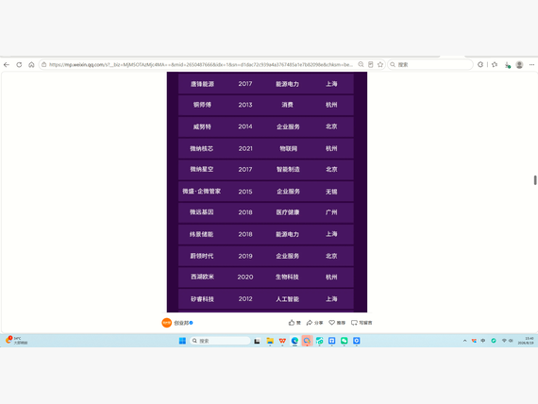Click 广州 city cell
The height and width of the screenshot is (404, 538).
(x=331, y=212)
